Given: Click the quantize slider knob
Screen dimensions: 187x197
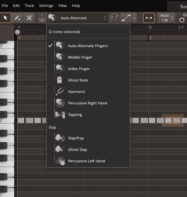Looking at the screenshot, I should pyautogui.click(x=182, y=20).
